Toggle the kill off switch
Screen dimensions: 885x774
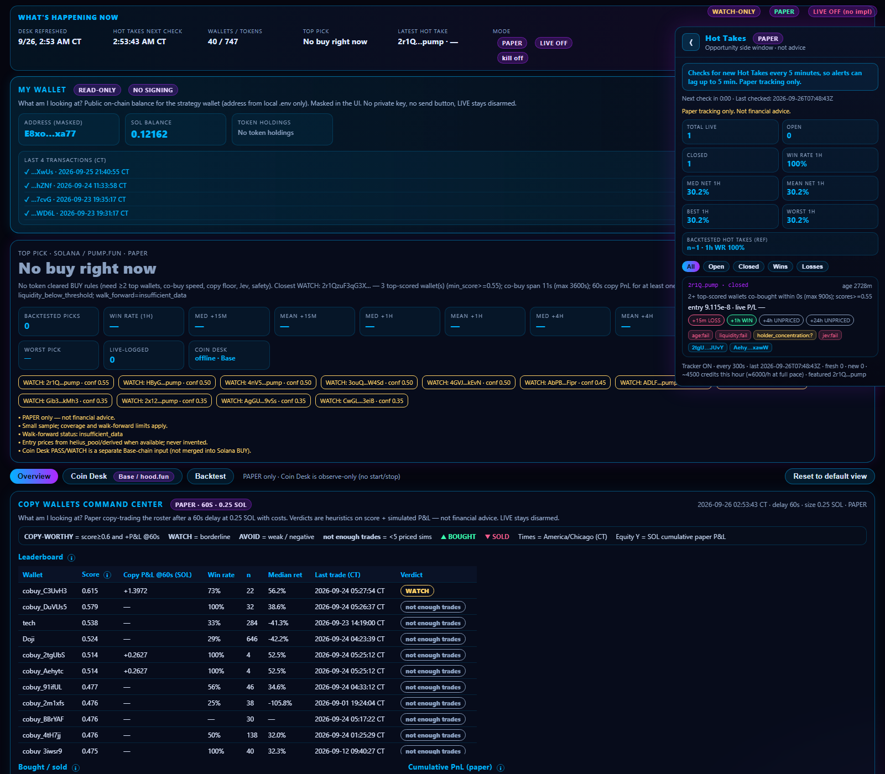click(x=512, y=58)
